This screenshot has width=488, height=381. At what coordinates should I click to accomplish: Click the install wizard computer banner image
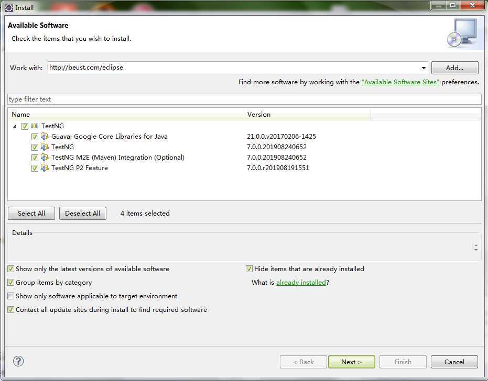click(462, 33)
